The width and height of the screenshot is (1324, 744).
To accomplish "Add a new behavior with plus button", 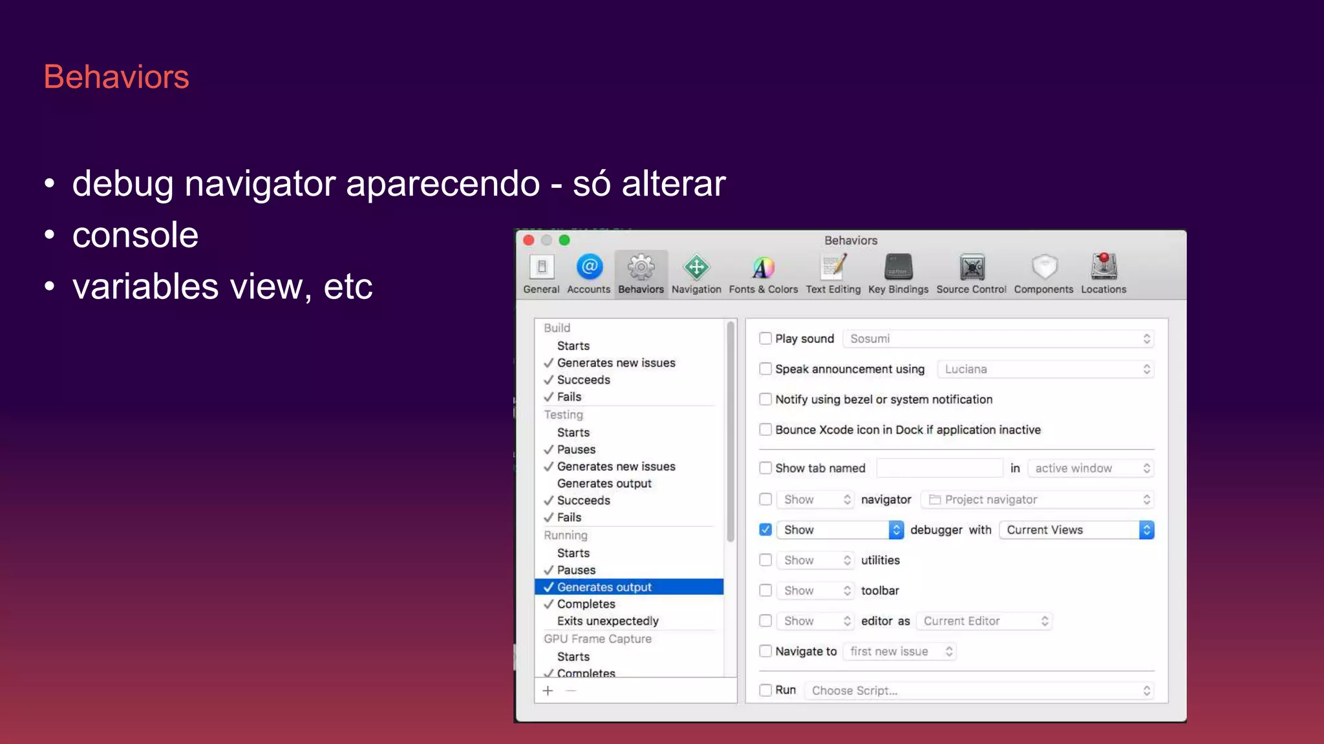I will 548,690.
